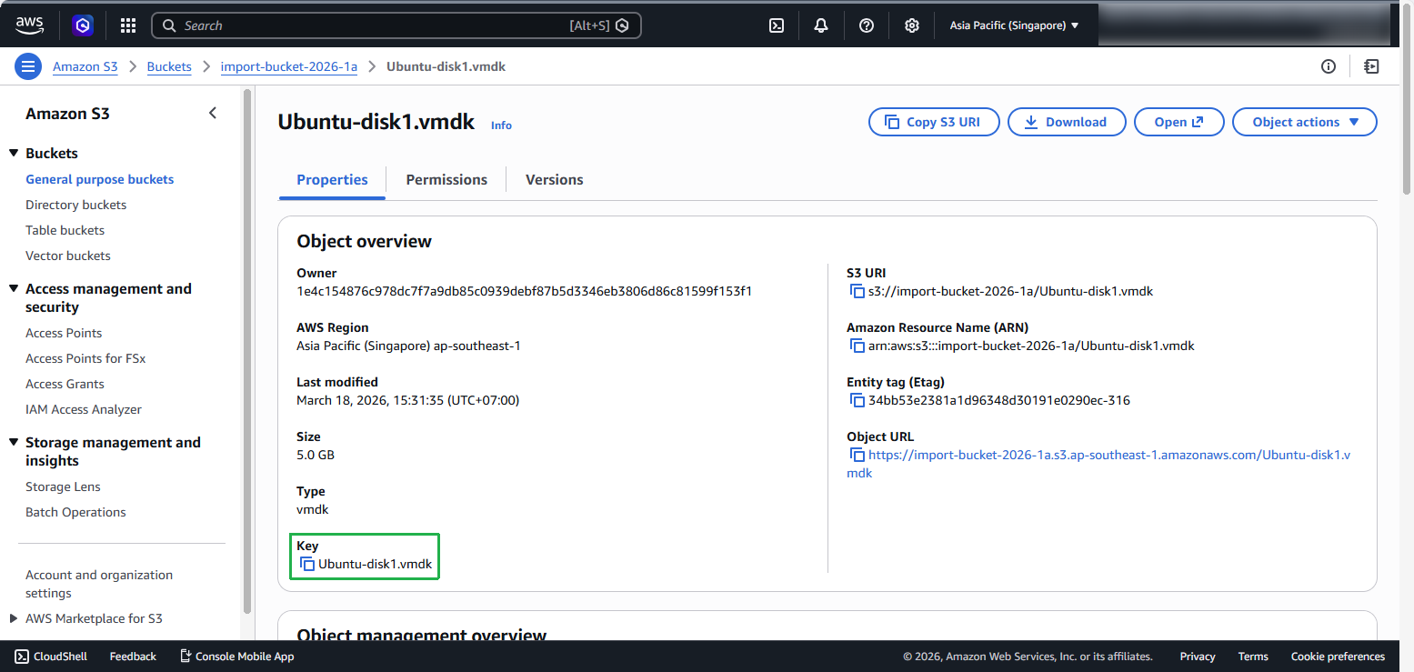Screen dimensions: 1414x672
Task: Copy the Amazon Resource Name icon
Action: pyautogui.click(x=857, y=346)
